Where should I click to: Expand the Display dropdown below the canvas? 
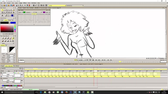[162, 58]
